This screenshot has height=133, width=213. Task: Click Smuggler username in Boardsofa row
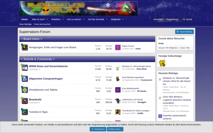coord(142,102)
